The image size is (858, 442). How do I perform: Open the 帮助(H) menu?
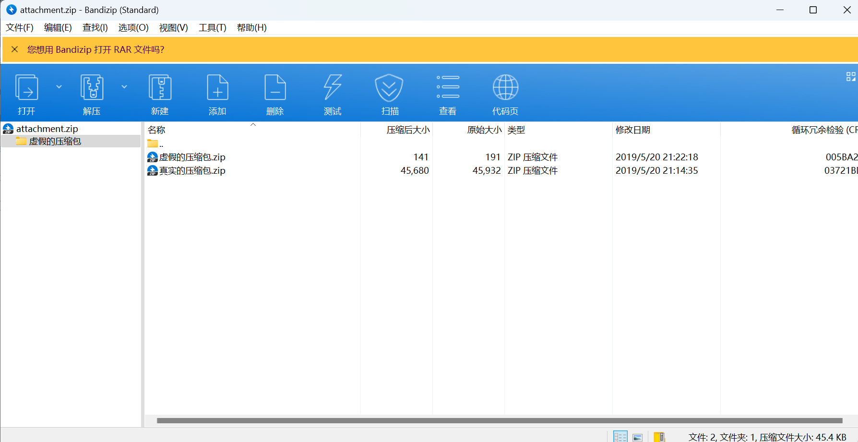252,28
